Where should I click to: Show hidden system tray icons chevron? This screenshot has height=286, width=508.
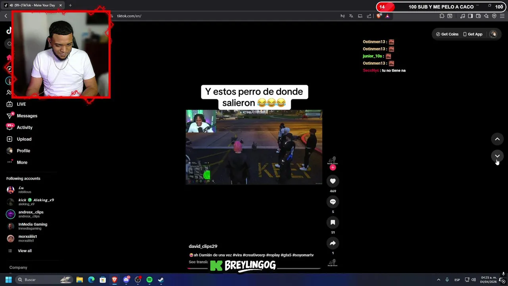coord(439,280)
